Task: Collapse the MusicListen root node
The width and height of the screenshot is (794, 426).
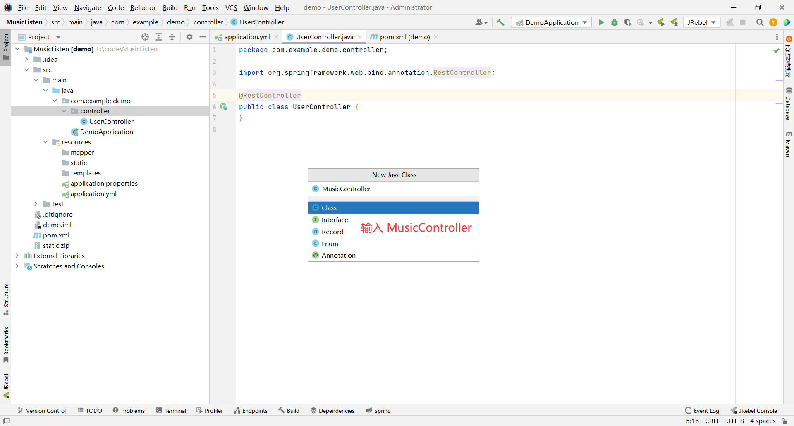Action: pyautogui.click(x=17, y=49)
